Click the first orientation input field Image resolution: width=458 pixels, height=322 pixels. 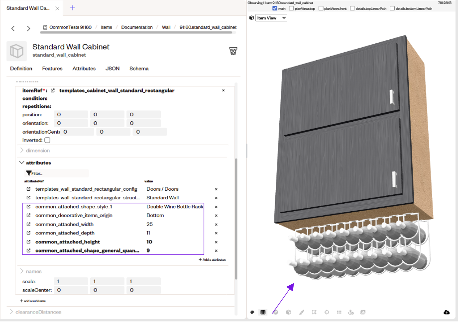(71, 123)
